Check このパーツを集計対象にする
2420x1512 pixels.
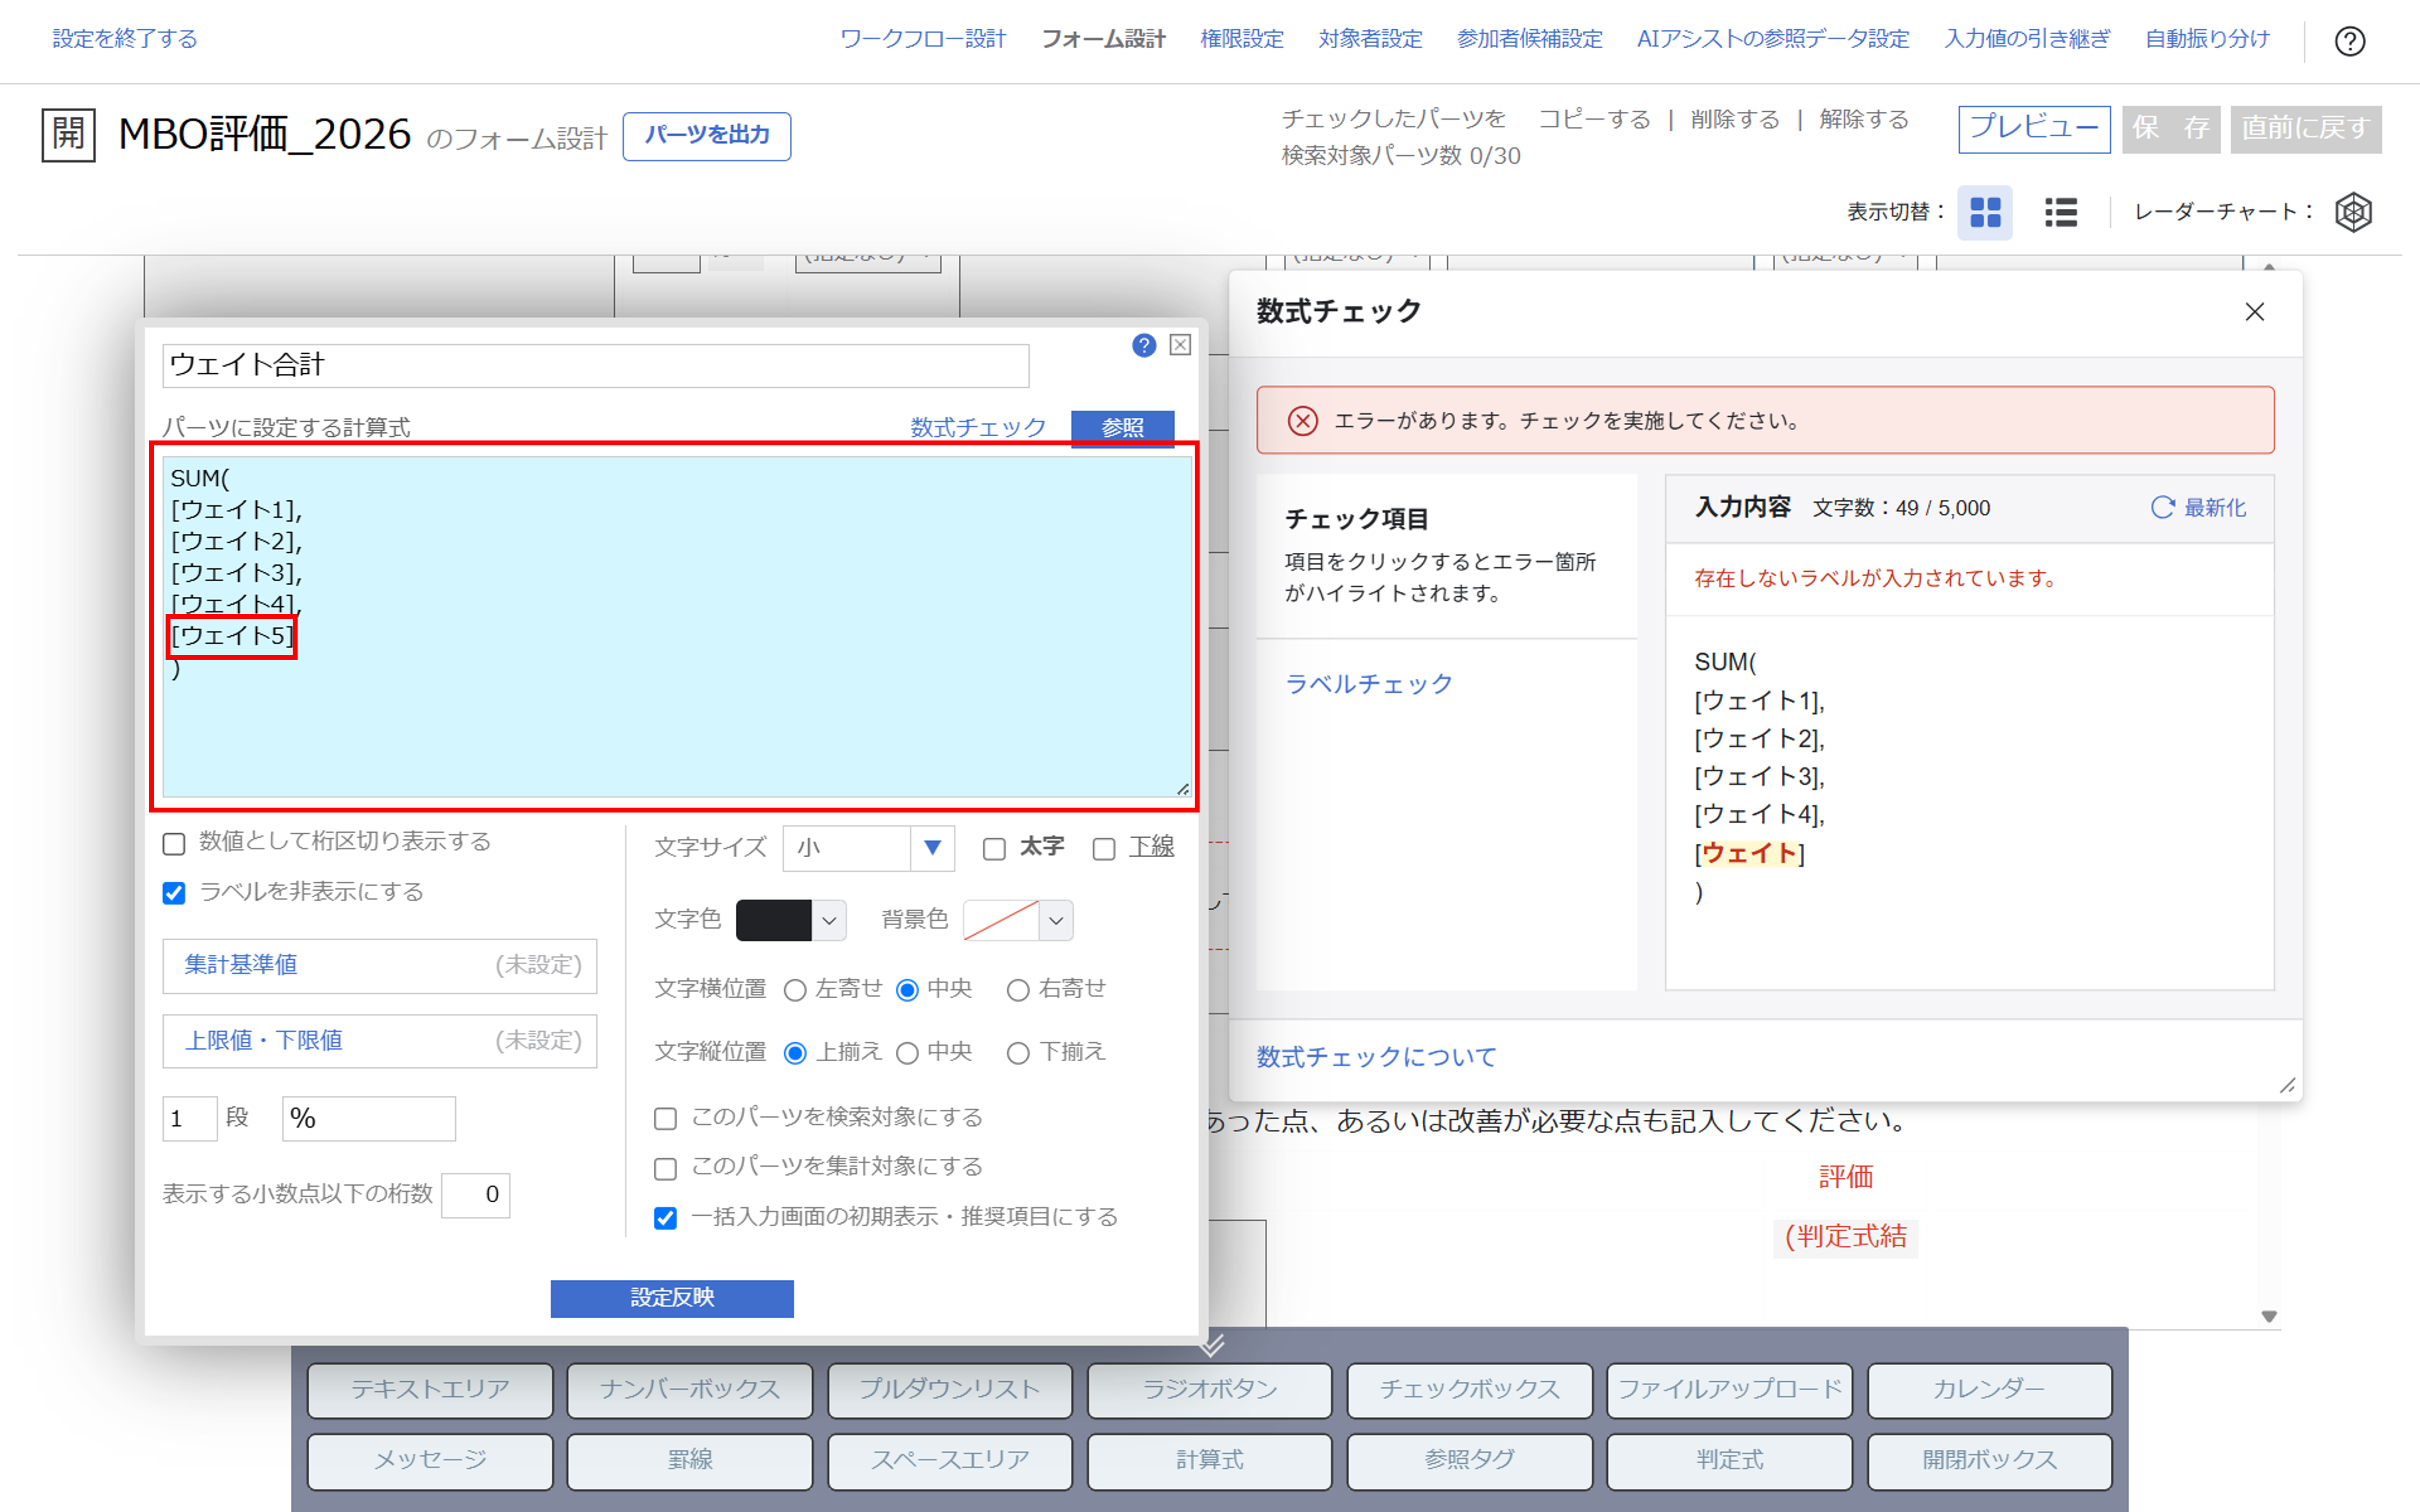(665, 1168)
